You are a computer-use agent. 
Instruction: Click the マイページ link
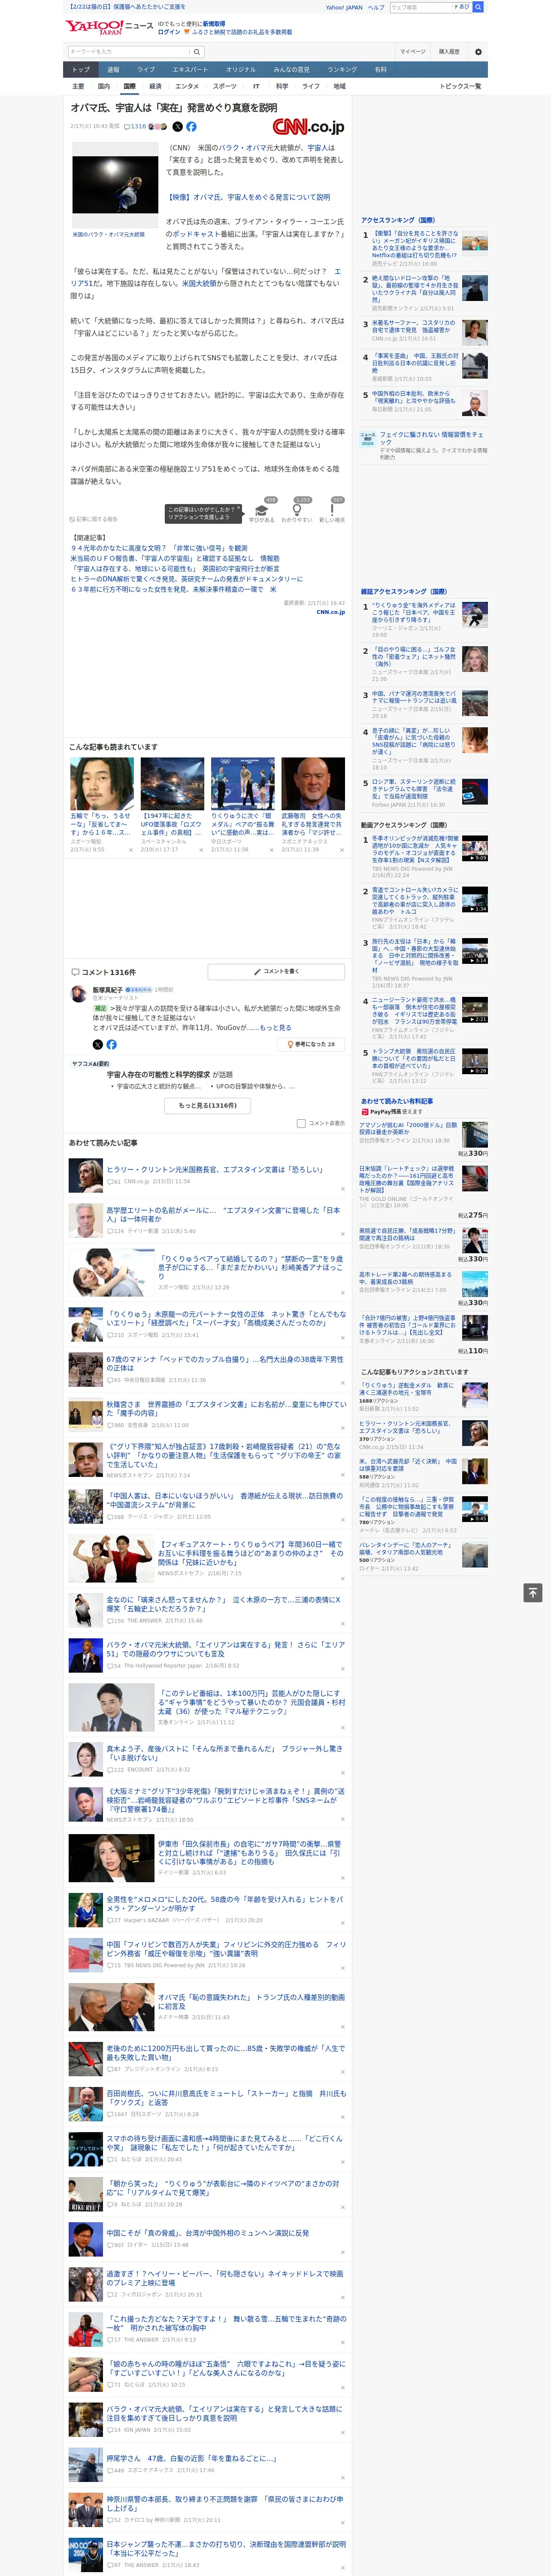[x=412, y=52]
